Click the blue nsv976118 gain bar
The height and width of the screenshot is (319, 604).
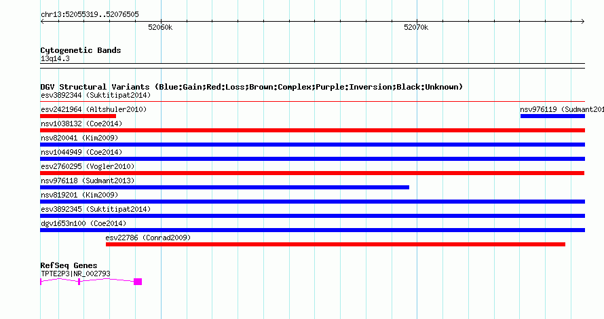(x=225, y=187)
